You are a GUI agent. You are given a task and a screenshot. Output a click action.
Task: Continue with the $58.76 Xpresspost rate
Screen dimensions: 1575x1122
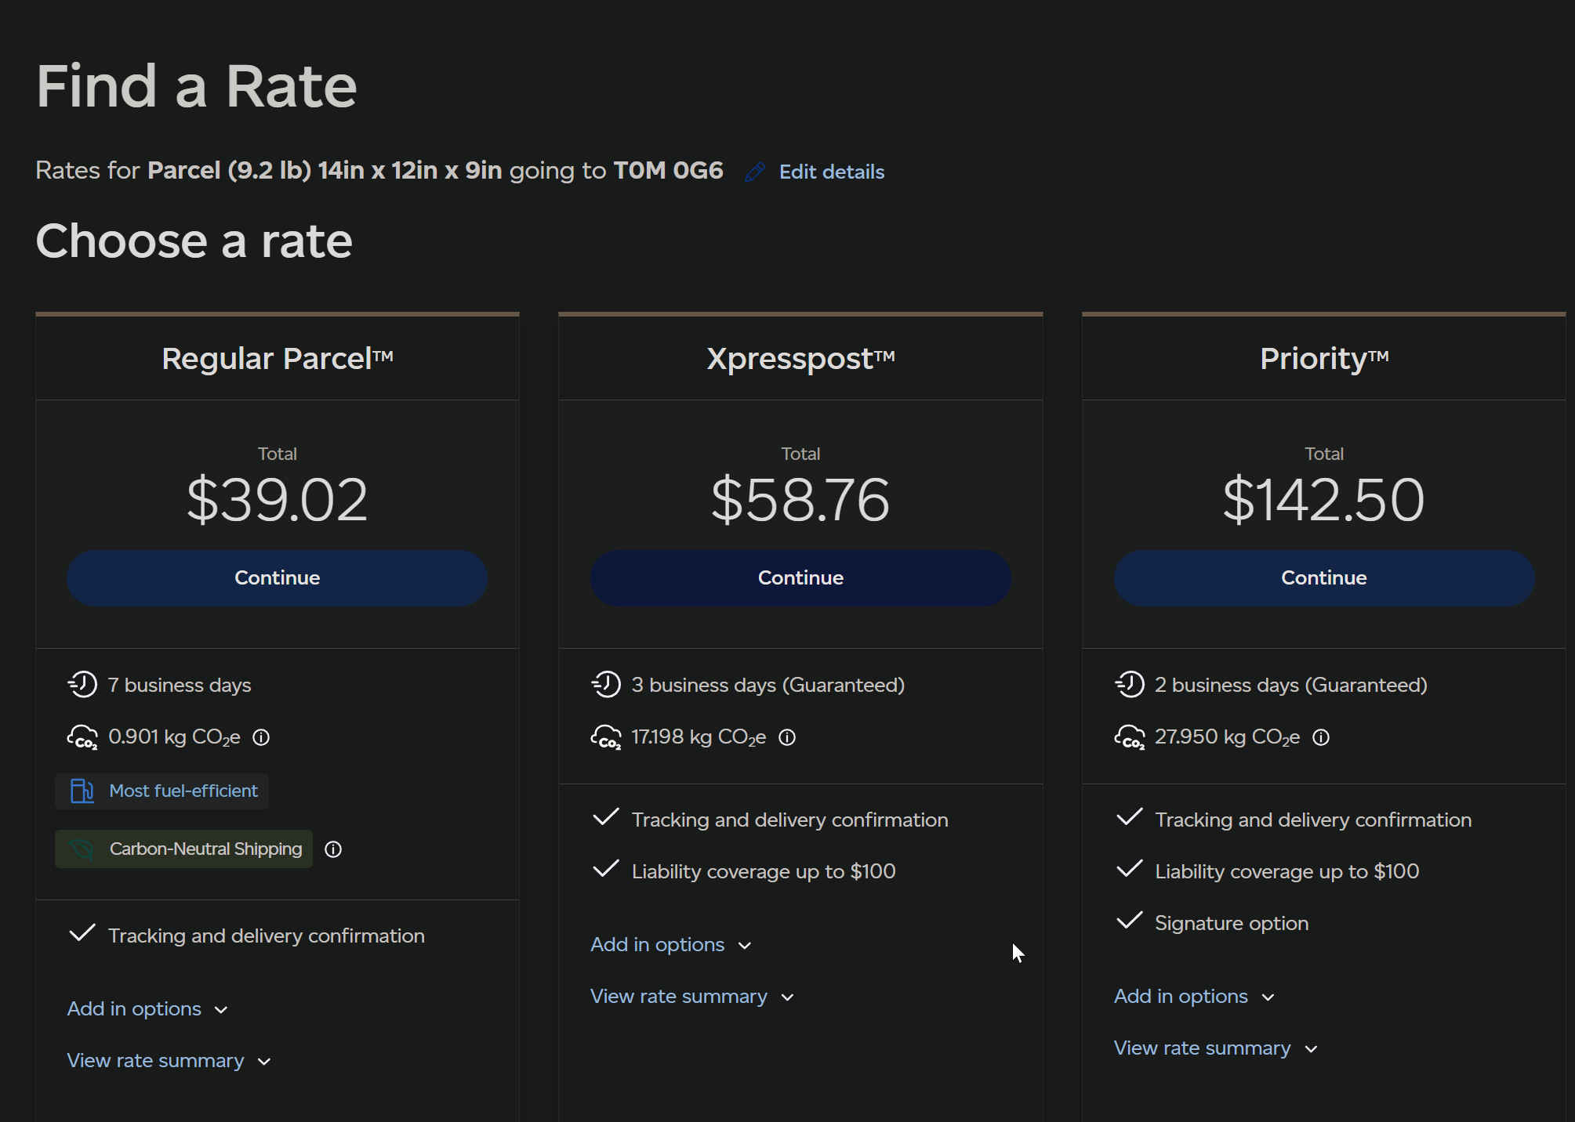coord(800,578)
